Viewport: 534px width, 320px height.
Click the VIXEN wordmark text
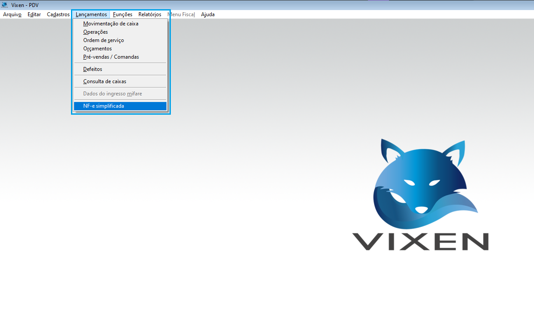pyautogui.click(x=421, y=241)
